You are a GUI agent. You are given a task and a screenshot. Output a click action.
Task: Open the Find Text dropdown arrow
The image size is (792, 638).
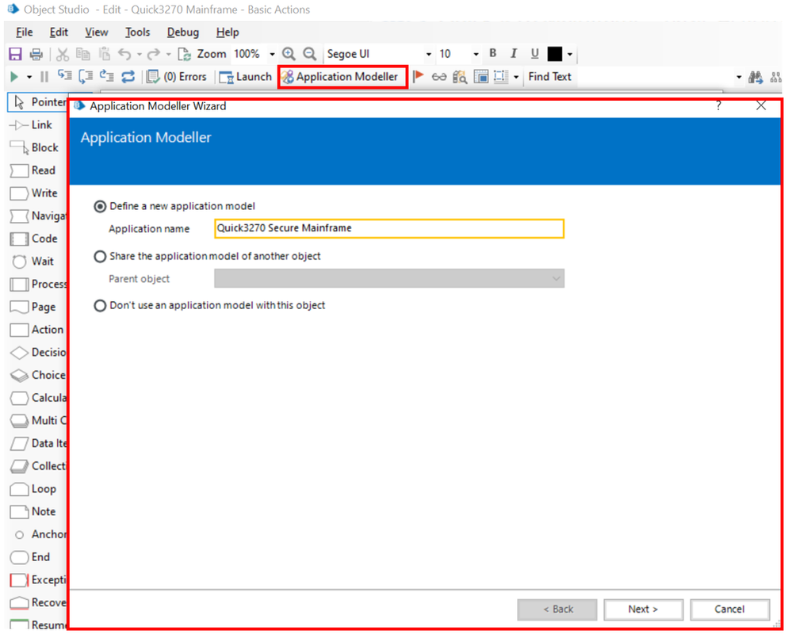click(739, 77)
